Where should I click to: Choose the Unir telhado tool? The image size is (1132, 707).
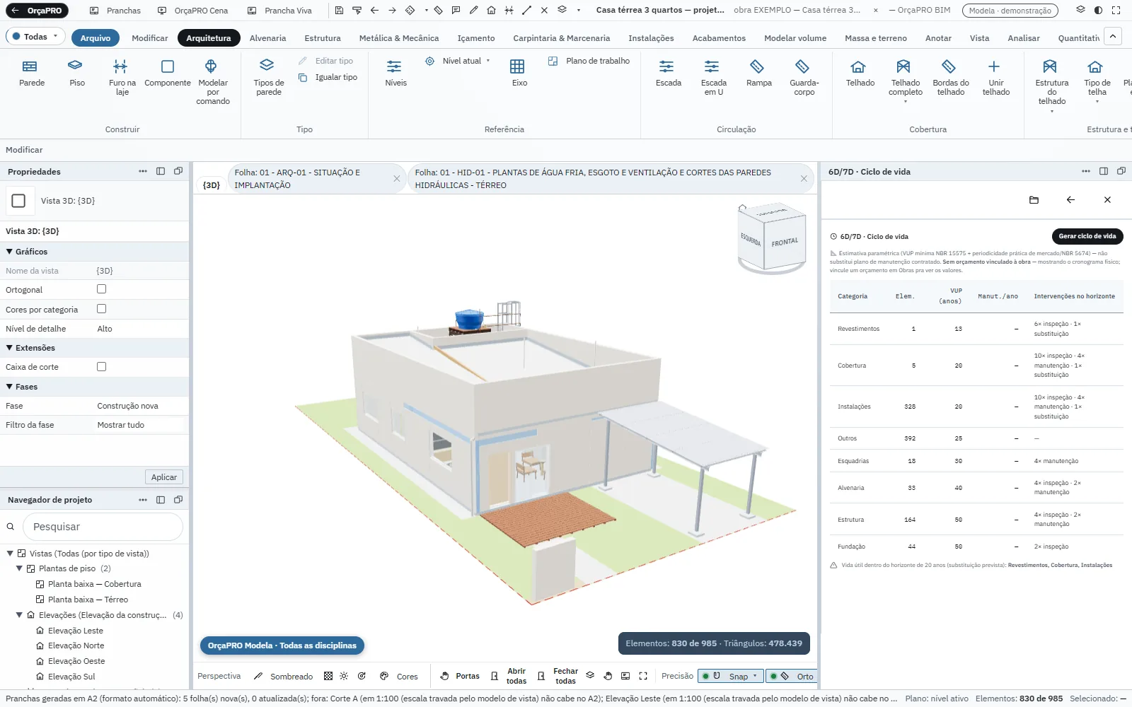pos(995,78)
